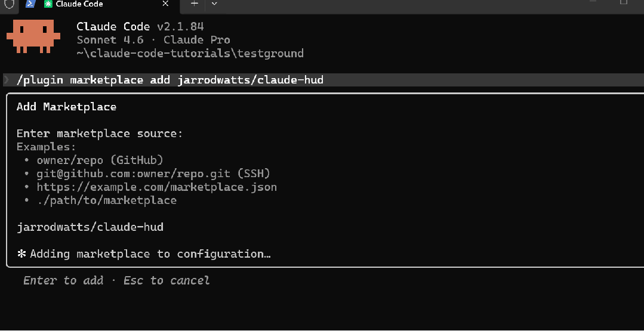
Task: Click the jarrodwatts/claude-hud source input
Action: point(90,227)
